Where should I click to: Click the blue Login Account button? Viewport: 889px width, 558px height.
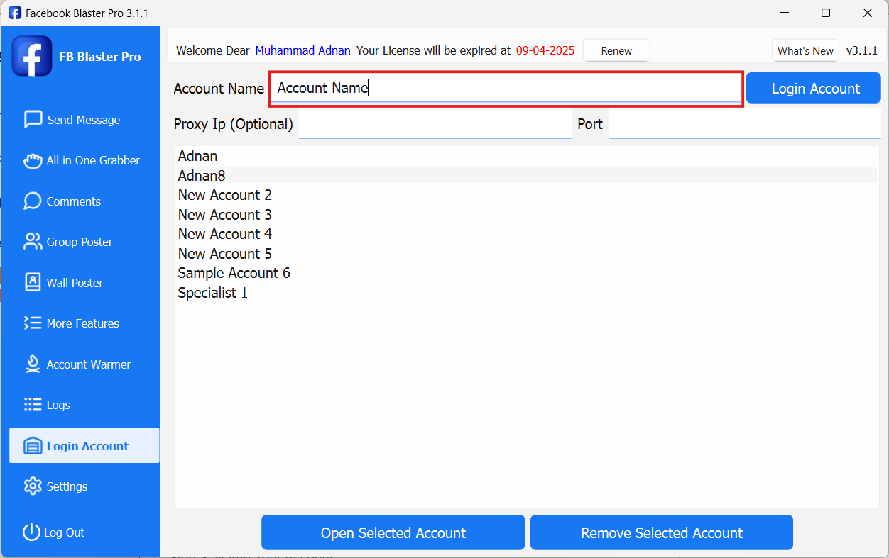coord(815,89)
